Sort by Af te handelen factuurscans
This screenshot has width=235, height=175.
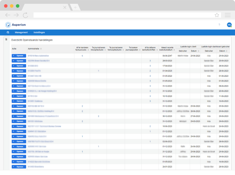pos(88,50)
